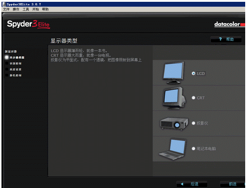Open the 文件 menu
The width and height of the screenshot is (247, 188).
click(x=6, y=9)
